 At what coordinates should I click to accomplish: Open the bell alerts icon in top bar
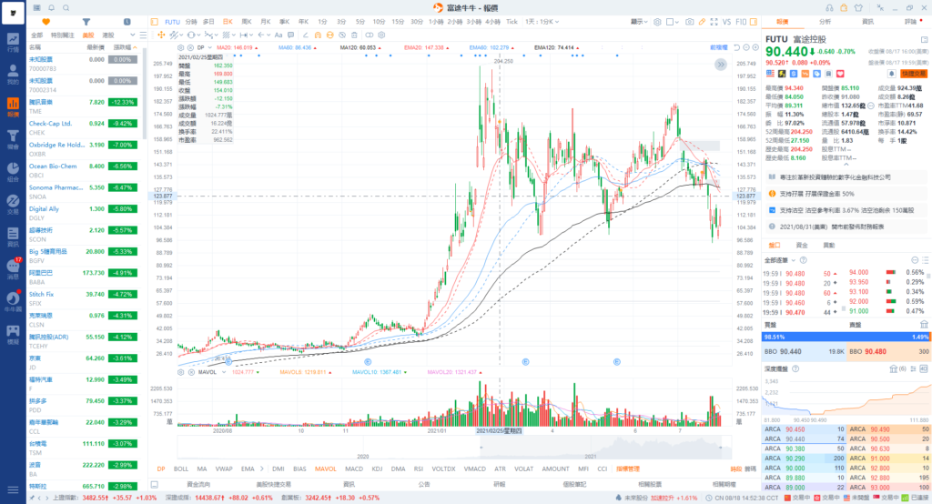[51, 7]
